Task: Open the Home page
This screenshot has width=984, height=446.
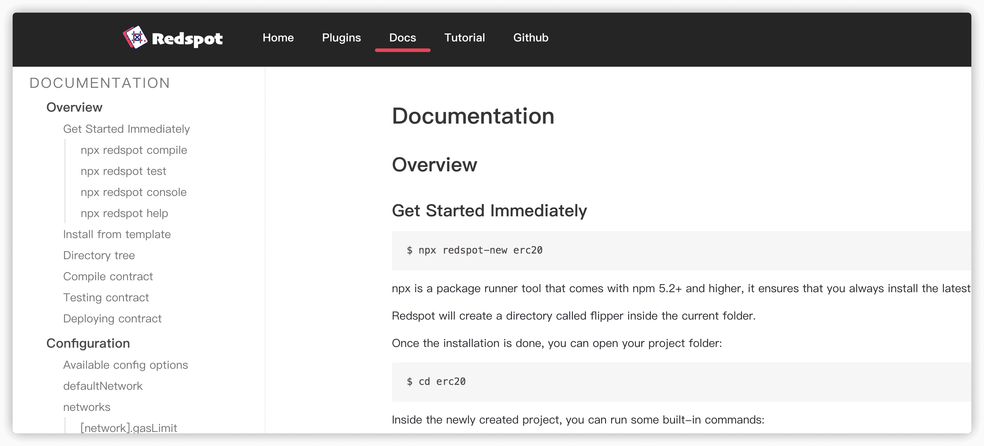Action: (278, 38)
